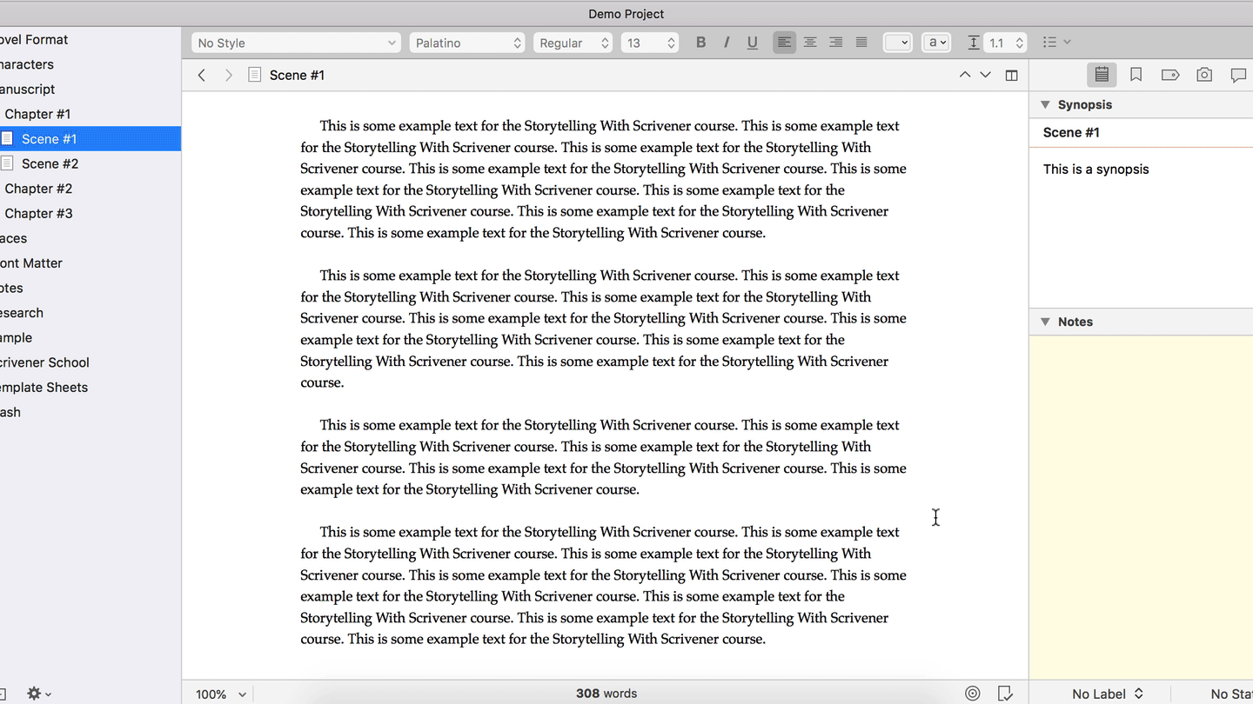Click the 308 words count
This screenshot has height=704, width=1253.
click(606, 694)
